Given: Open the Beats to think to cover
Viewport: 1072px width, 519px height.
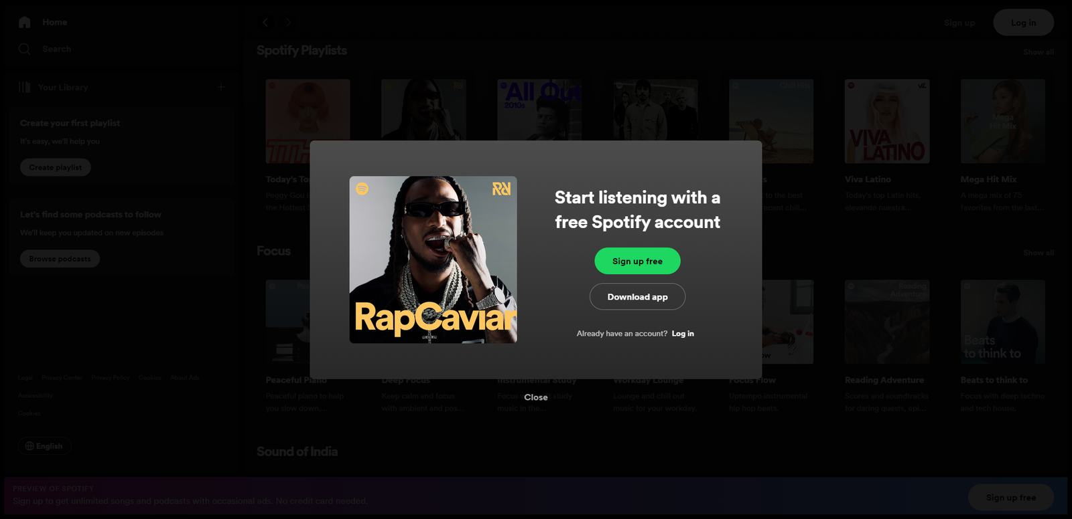Looking at the screenshot, I should 1003,322.
